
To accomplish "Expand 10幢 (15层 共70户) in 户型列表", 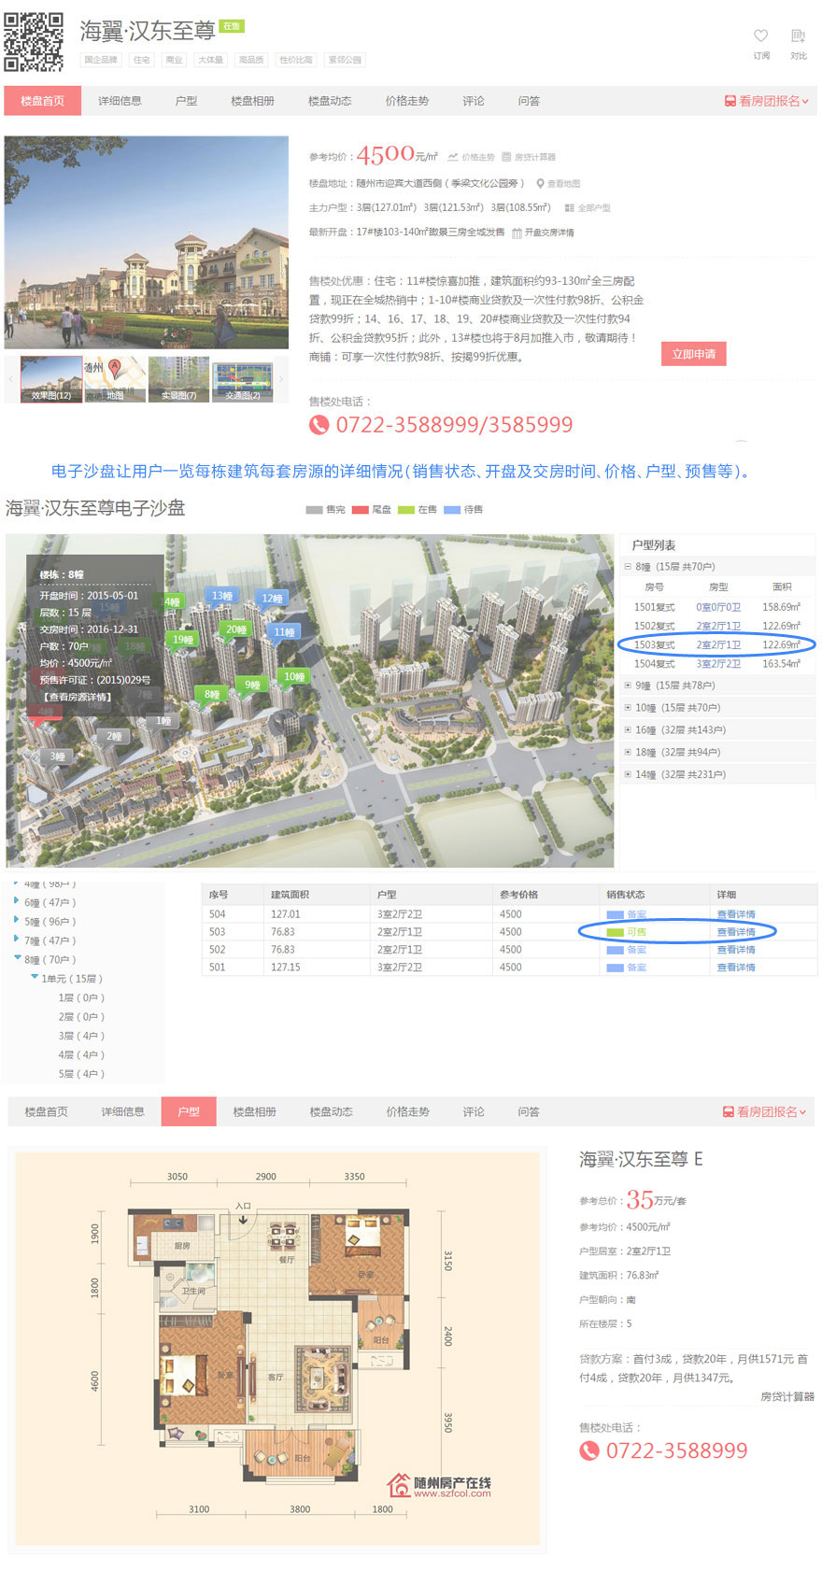I will [628, 708].
